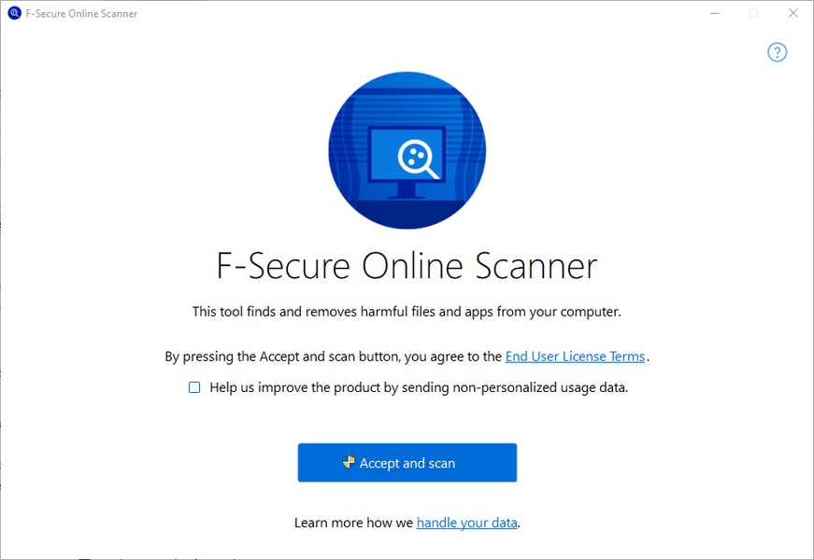This screenshot has width=814, height=560.
Task: Enable sending non-personalized usage data checkbox
Action: coord(194,387)
